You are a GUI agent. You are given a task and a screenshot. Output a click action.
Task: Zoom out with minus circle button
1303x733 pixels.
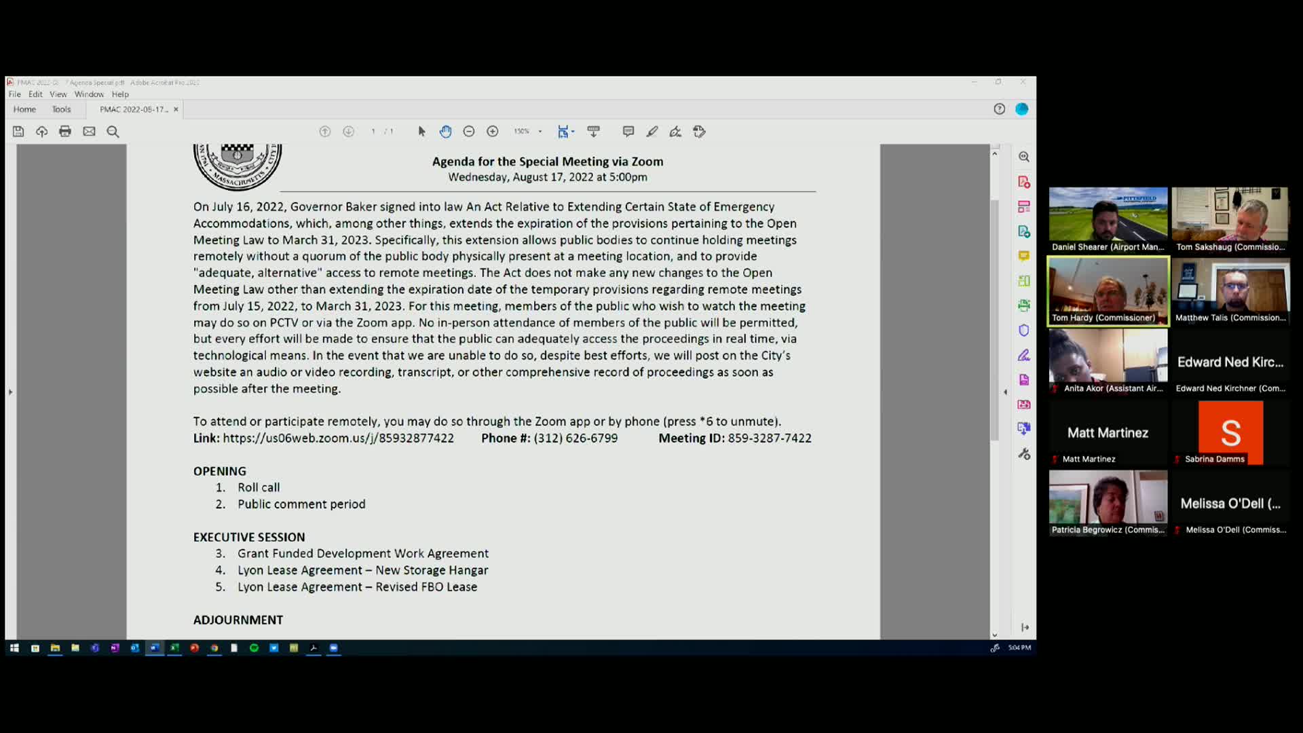pyautogui.click(x=469, y=132)
